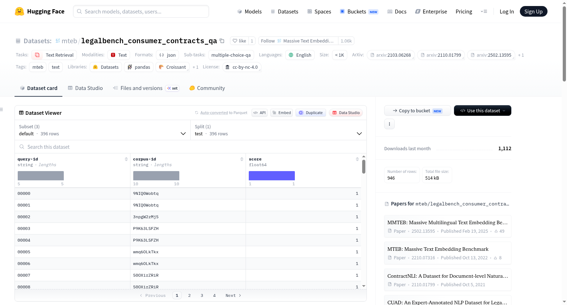The image size is (567, 305).
Task: Switch to the Dataset card tab
Action: pos(38,88)
